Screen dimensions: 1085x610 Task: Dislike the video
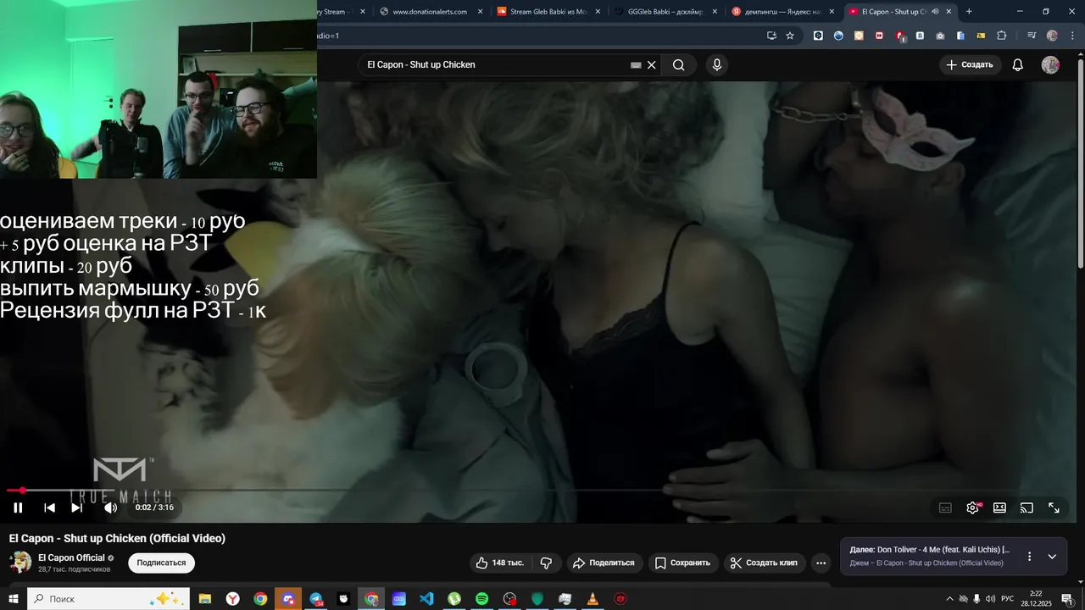pyautogui.click(x=546, y=563)
